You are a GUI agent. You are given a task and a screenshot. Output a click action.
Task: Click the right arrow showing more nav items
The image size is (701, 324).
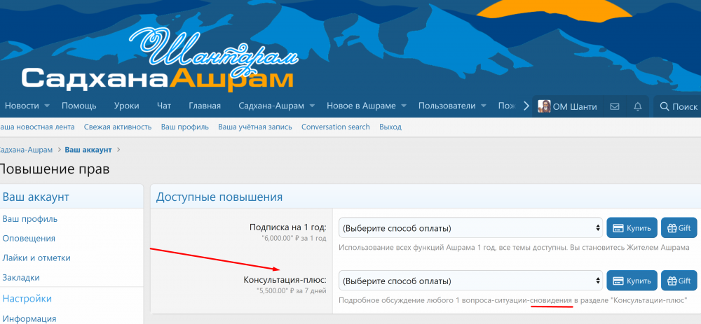click(x=526, y=106)
